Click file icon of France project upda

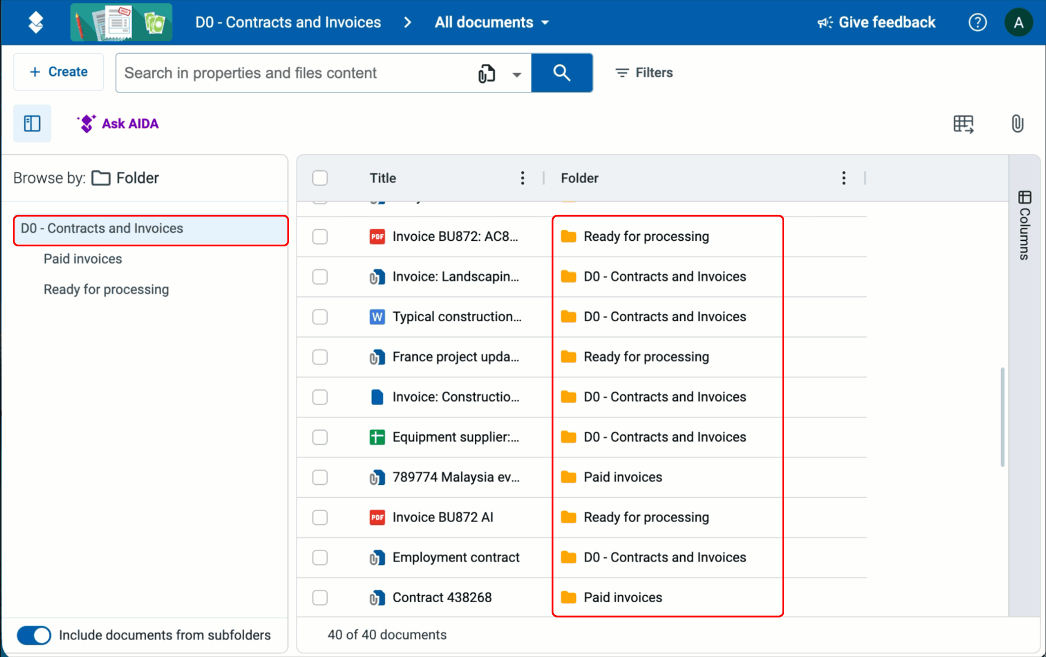coord(377,357)
